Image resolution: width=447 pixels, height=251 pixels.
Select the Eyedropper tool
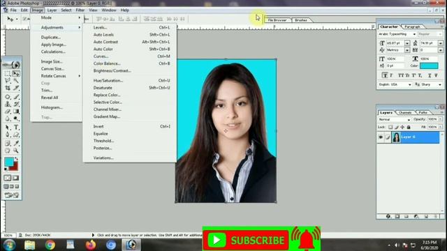click(x=16, y=143)
